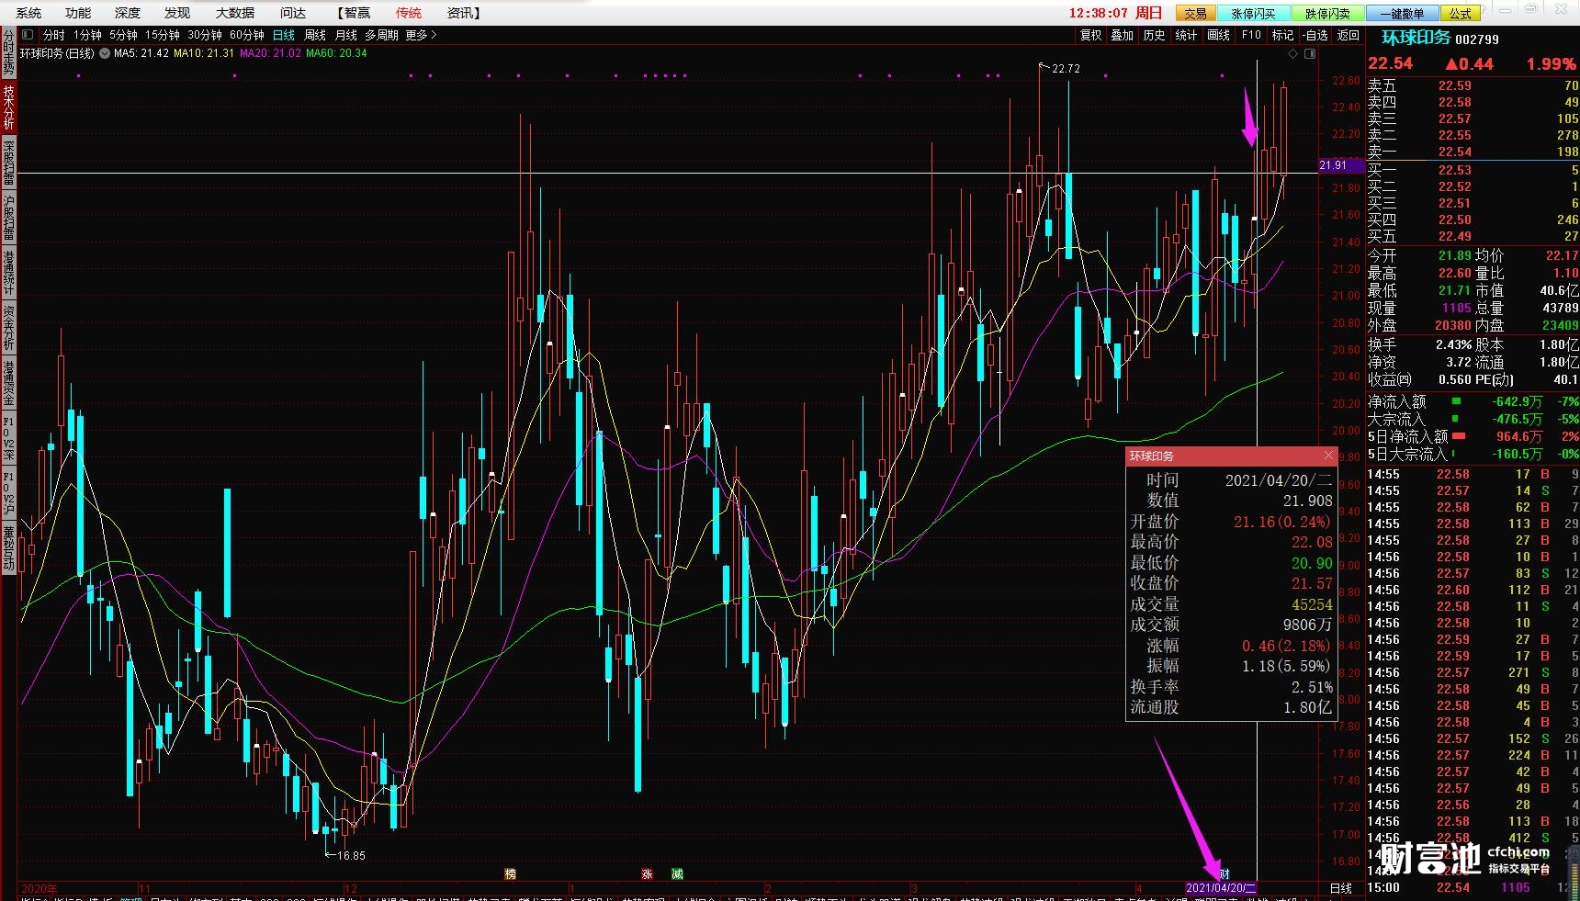
Task: Open the 资金分析 left sidebar tab
Action: tap(8, 327)
